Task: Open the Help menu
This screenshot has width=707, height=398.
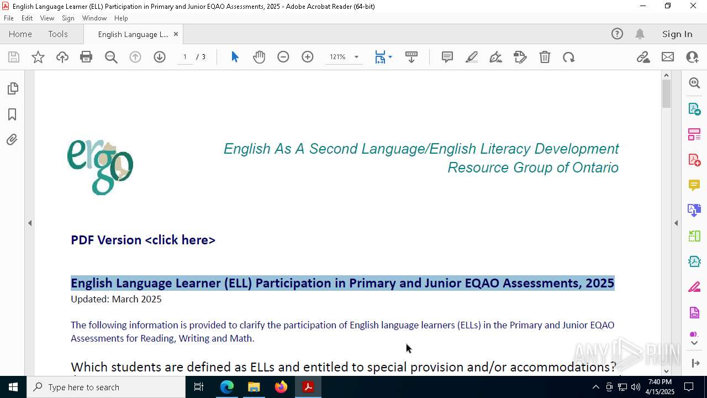Action: click(x=121, y=18)
